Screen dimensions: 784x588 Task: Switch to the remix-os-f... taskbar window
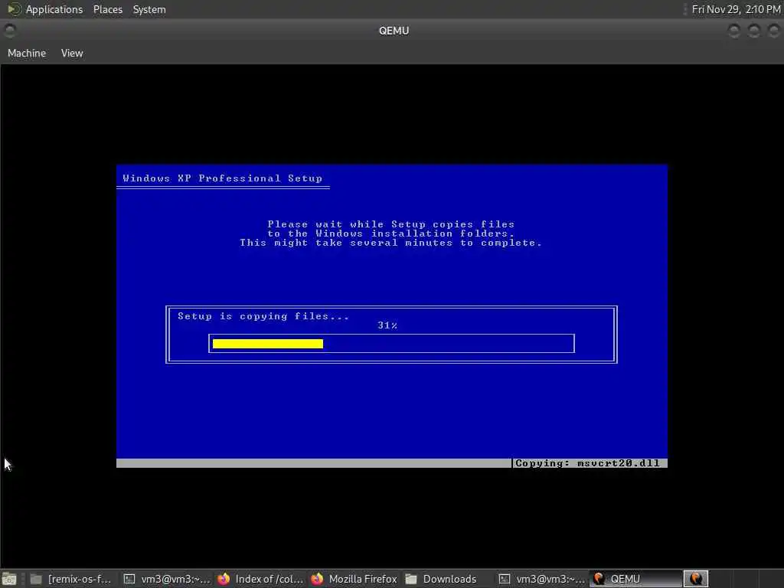pos(70,579)
